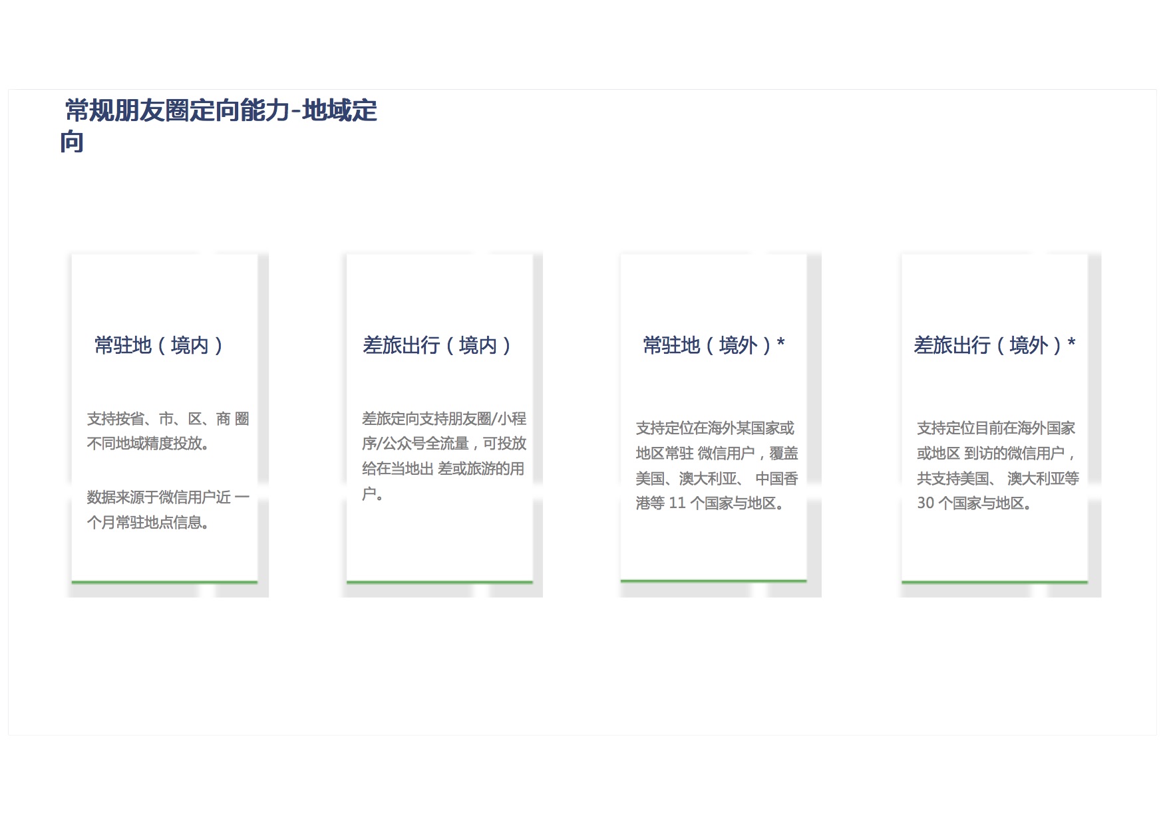Click the slide title 常规朋友圈定向能力-地域定向
Screen dimensions: 1167x824
pos(221,111)
